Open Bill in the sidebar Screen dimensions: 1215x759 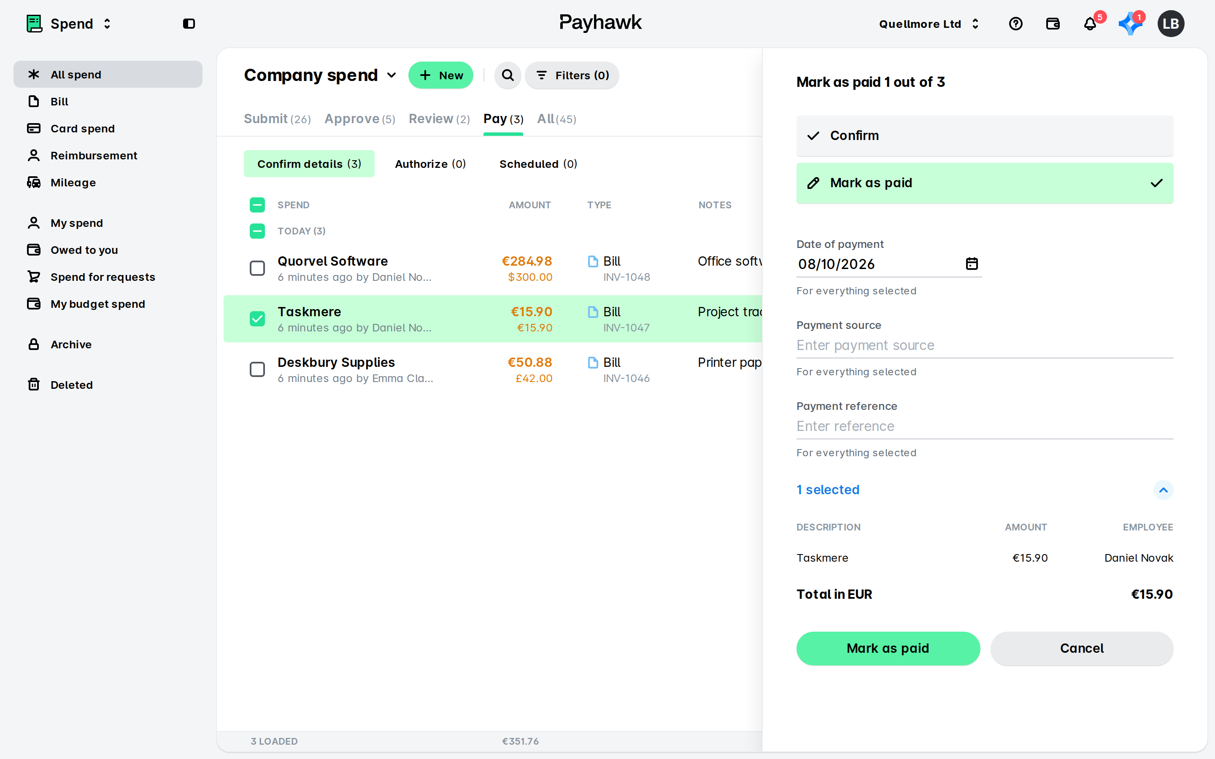[108, 101]
